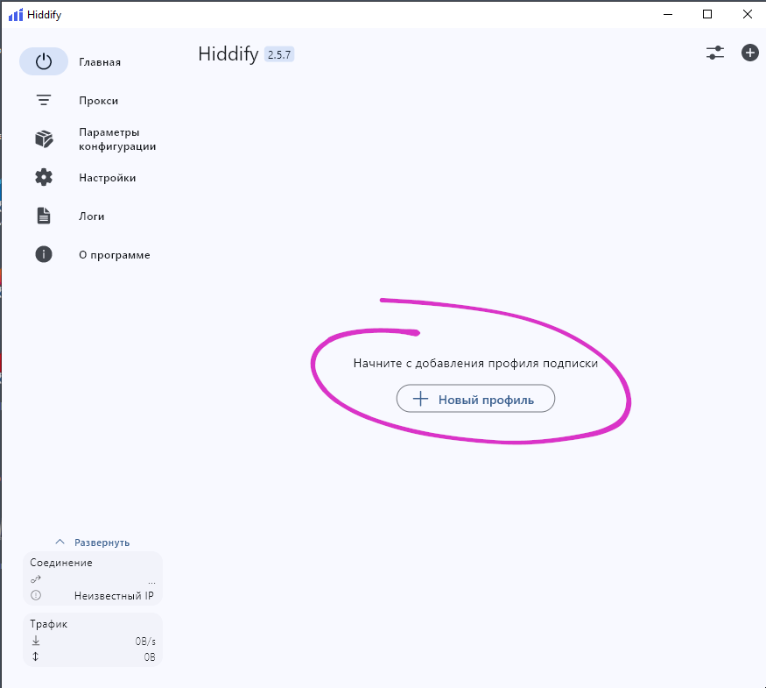Close the Hiddify window
Screen dimensions: 766x688
pos(747,14)
